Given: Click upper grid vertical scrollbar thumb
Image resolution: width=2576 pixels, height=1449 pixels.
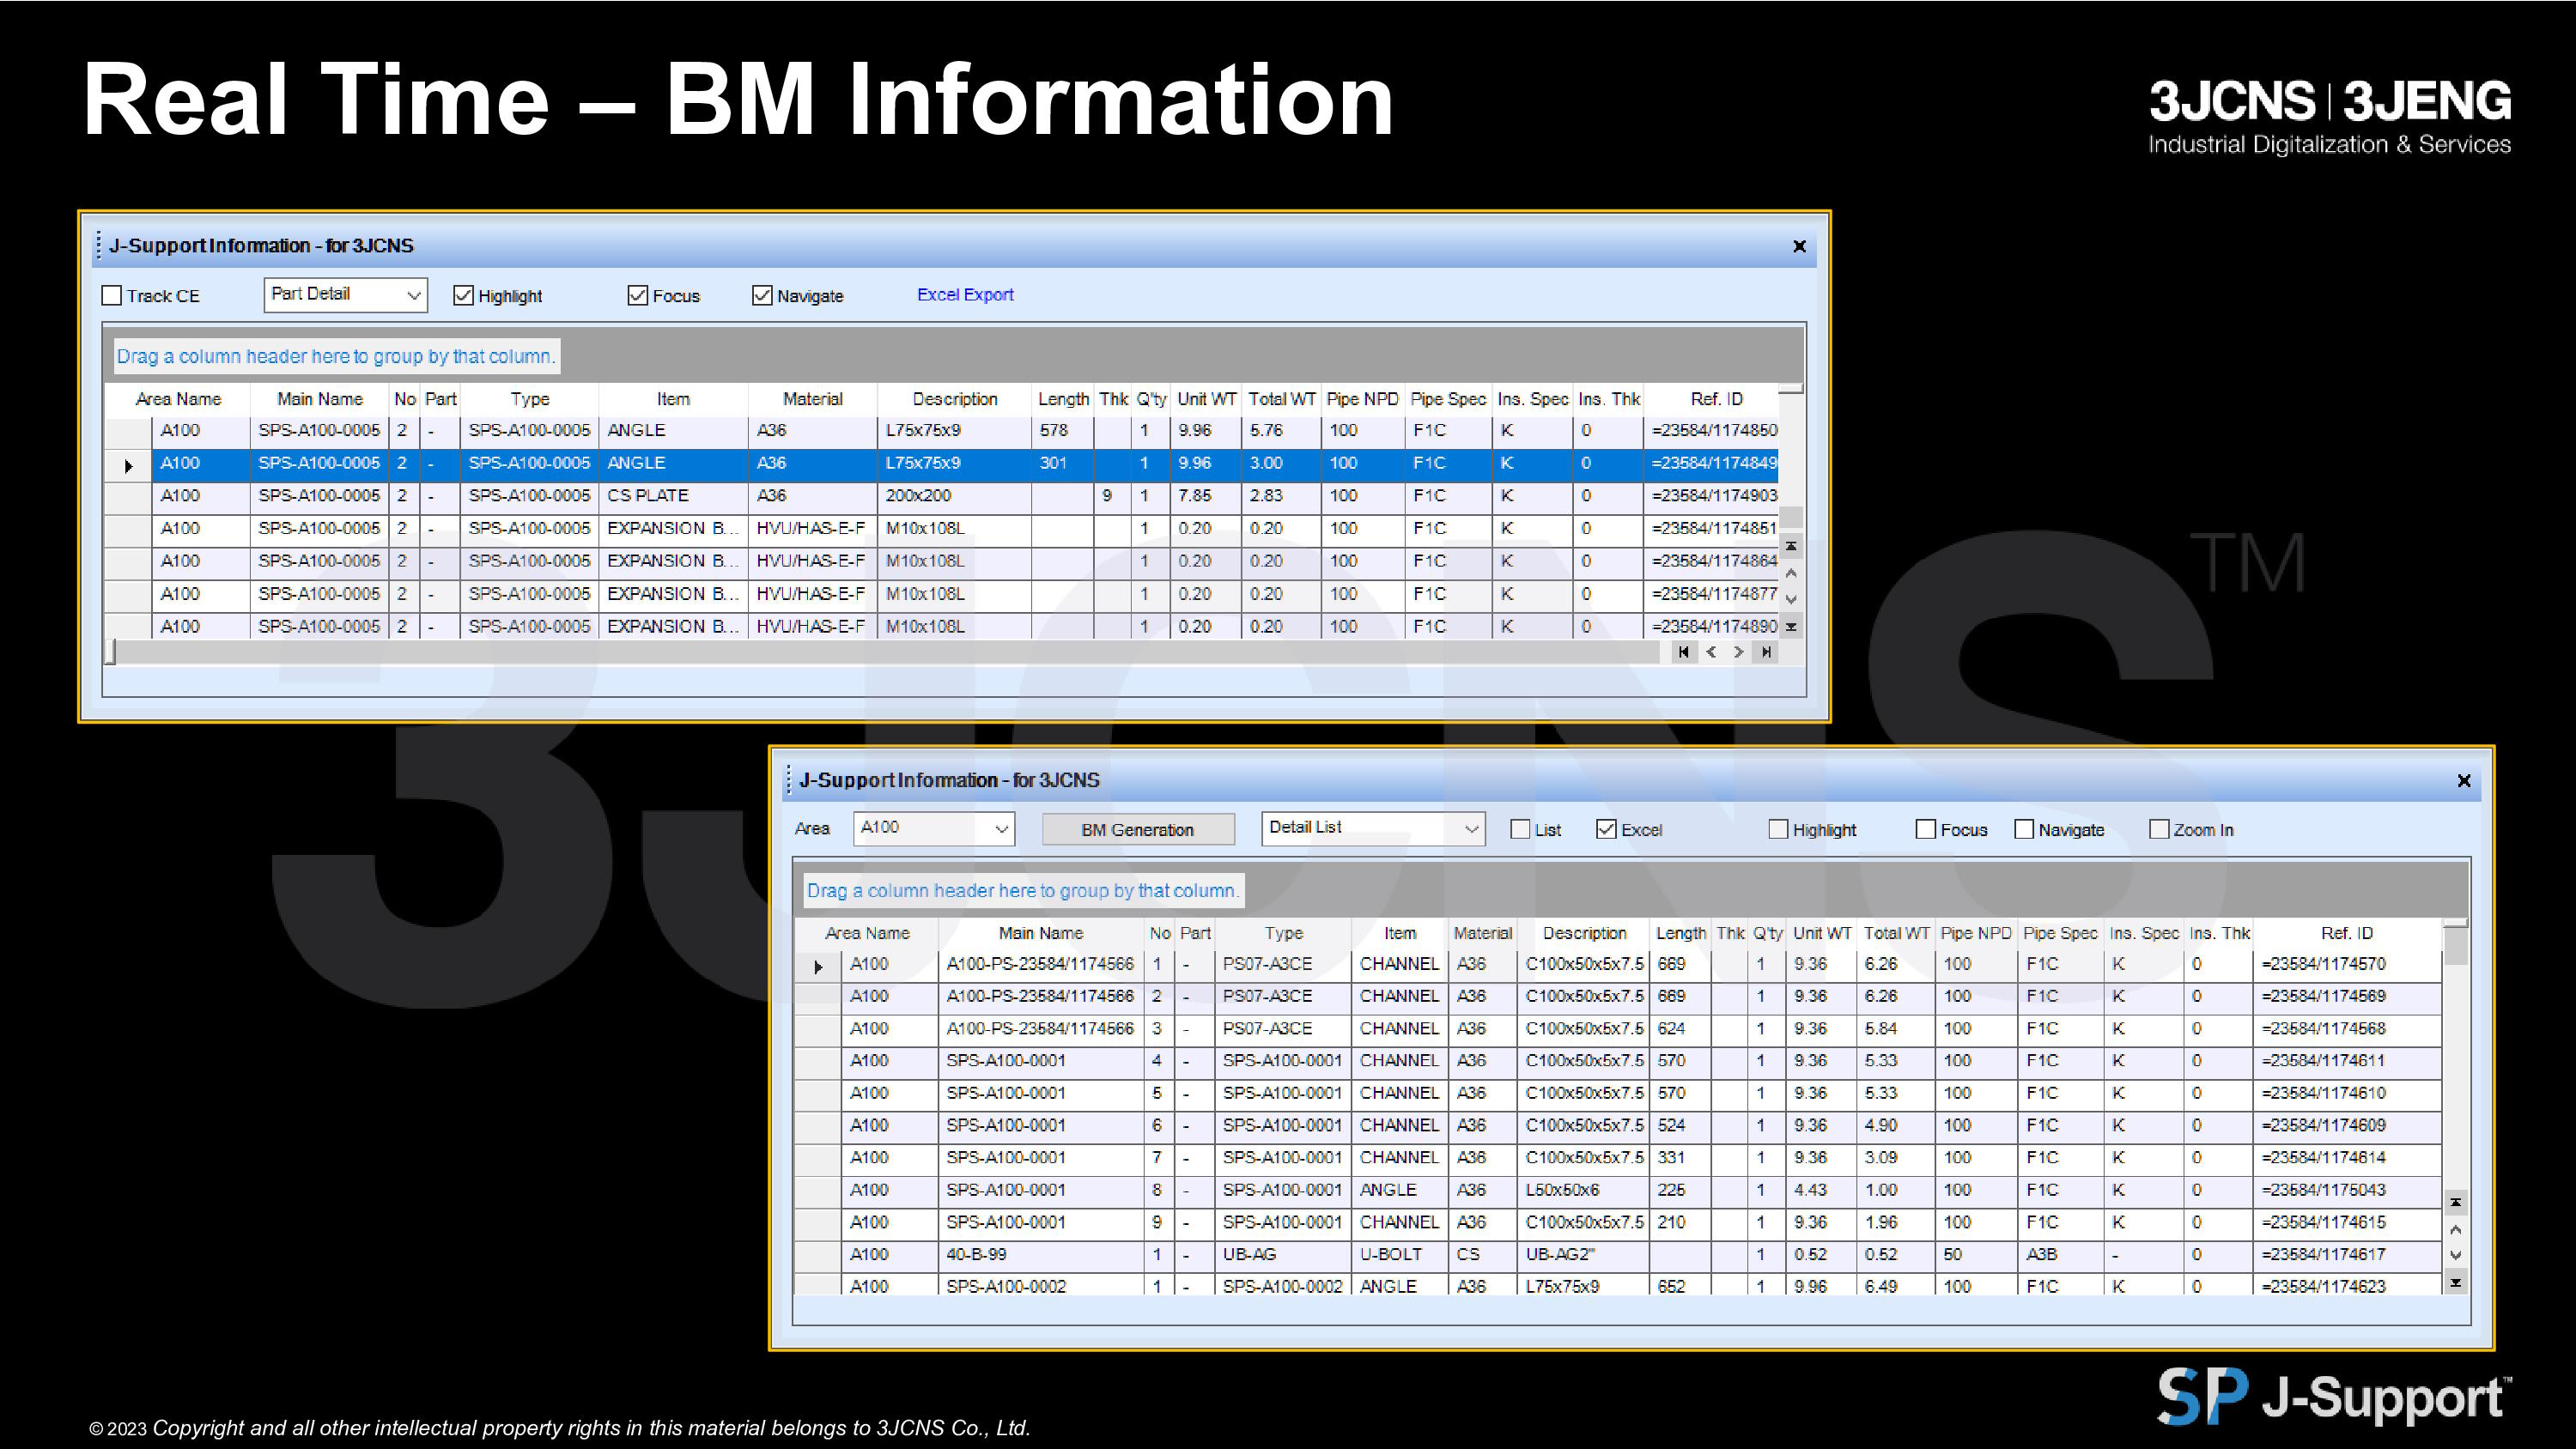Looking at the screenshot, I should (1791, 517).
